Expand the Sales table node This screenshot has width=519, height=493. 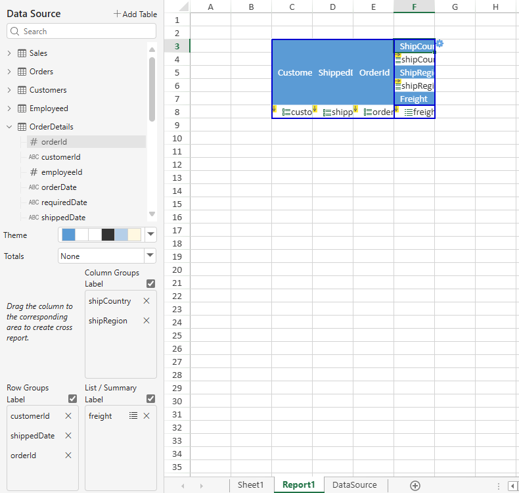(9, 53)
